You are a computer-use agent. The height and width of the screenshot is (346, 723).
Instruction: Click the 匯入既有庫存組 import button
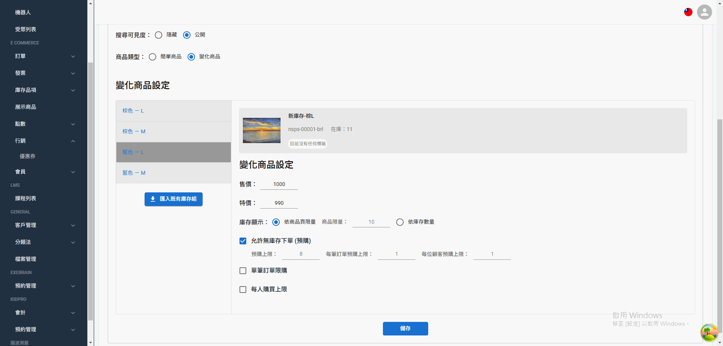[174, 199]
